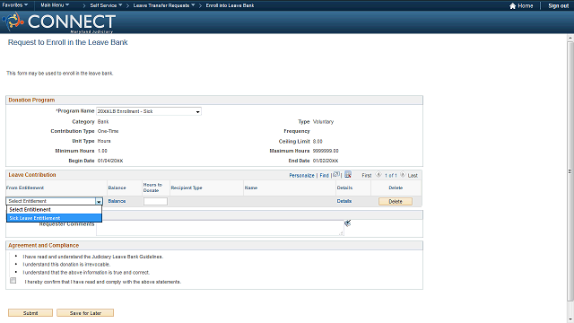Viewport: 574px width, 323px height.
Task: Open Self Service breadcrumb menu
Action: click(x=106, y=5)
